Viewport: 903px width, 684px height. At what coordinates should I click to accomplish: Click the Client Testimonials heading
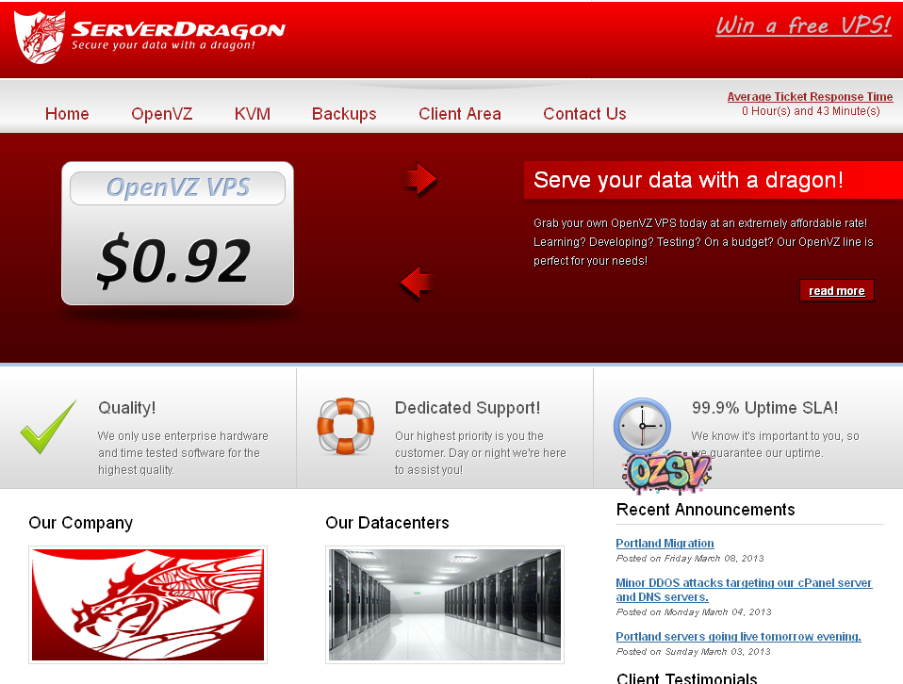point(686,677)
